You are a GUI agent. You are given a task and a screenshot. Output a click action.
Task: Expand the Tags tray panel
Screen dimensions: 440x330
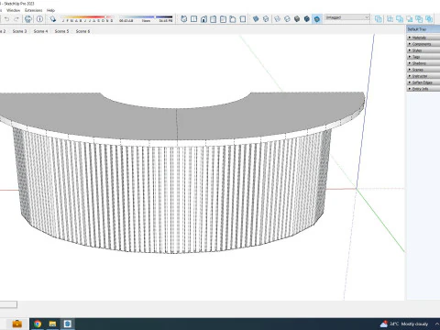click(x=423, y=57)
